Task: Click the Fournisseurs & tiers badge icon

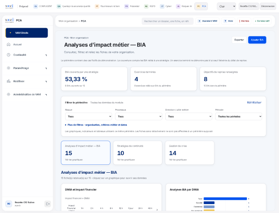Action: click(97, 7)
